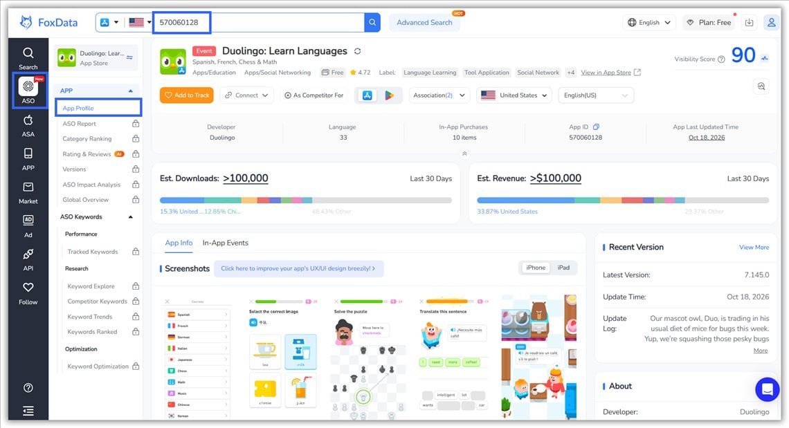This screenshot has height=428, width=789.
Task: Collapse the sidebar menu icon
Action: [28, 411]
